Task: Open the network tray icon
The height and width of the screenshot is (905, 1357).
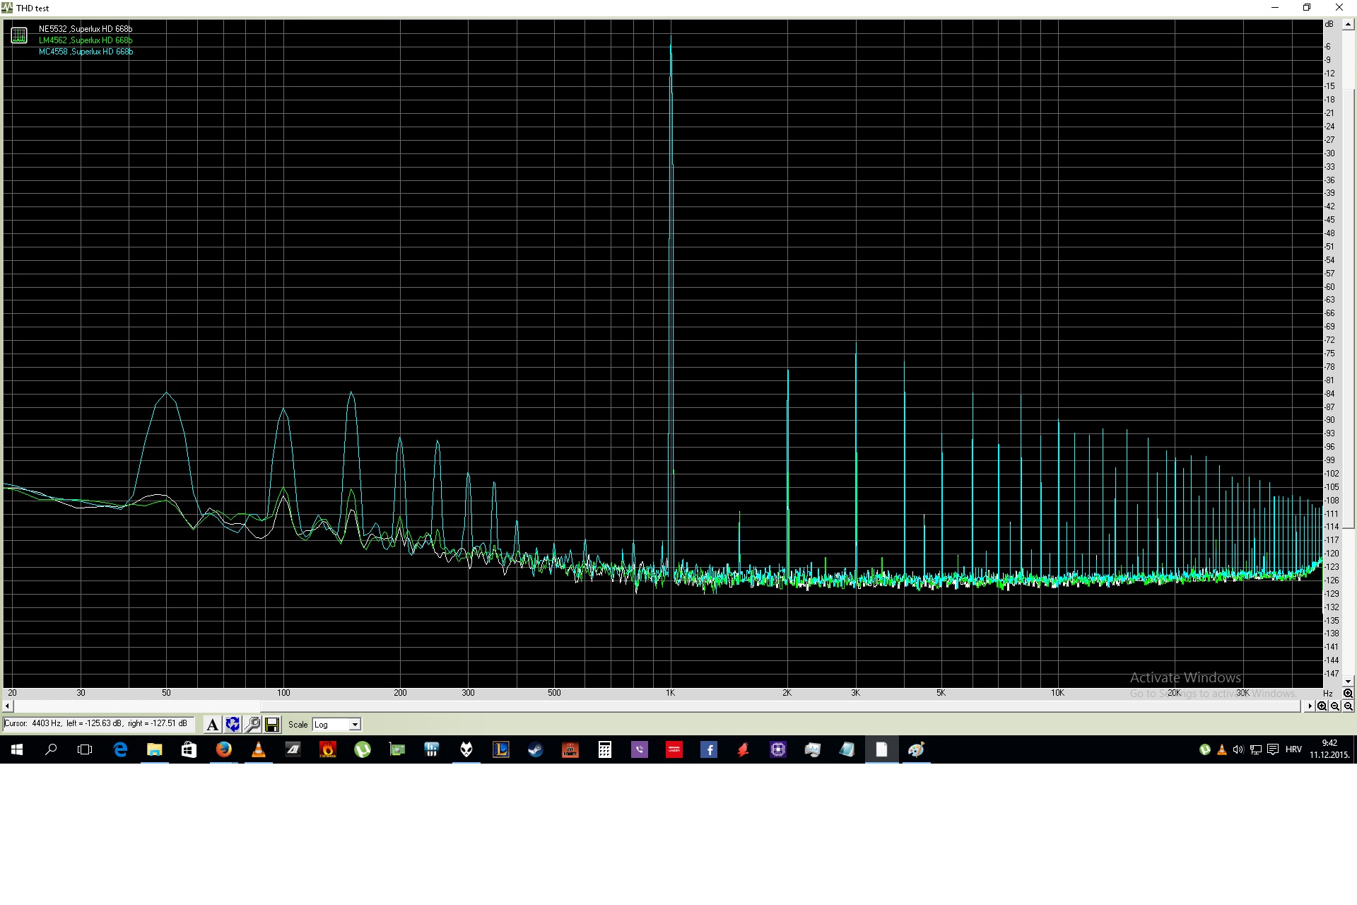Action: 1256,749
